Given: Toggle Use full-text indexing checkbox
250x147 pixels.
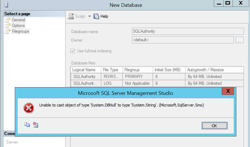Looking at the screenshot, I should point(72,51).
